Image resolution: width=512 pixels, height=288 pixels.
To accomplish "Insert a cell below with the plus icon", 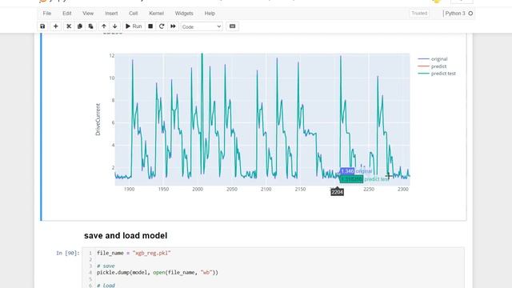I will pyautogui.click(x=55, y=26).
